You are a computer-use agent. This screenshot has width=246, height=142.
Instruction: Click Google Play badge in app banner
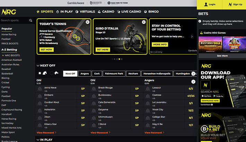pyautogui.click(x=218, y=96)
